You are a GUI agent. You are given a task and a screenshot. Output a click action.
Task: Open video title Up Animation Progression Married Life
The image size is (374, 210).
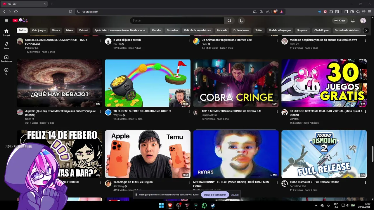[226, 40]
